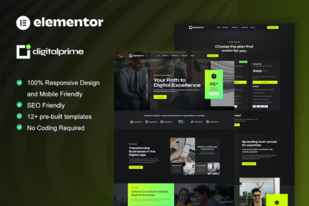Viewport: 309px width, 206px height.
Task: Select the text '12+ pre-built templates'
Action: coord(59,117)
